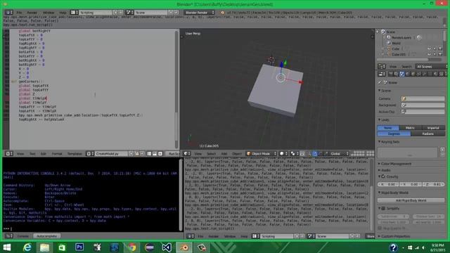
Task: Open the File menu in top header
Action: click(19, 13)
